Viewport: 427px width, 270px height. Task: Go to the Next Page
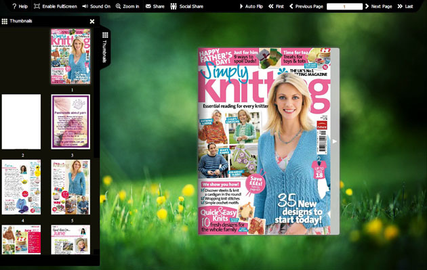point(378,6)
